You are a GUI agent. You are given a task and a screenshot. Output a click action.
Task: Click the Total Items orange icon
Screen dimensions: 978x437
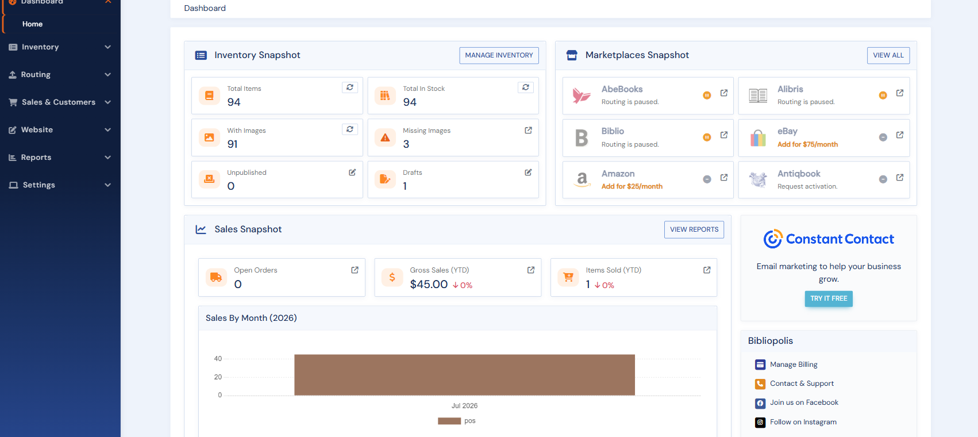209,95
